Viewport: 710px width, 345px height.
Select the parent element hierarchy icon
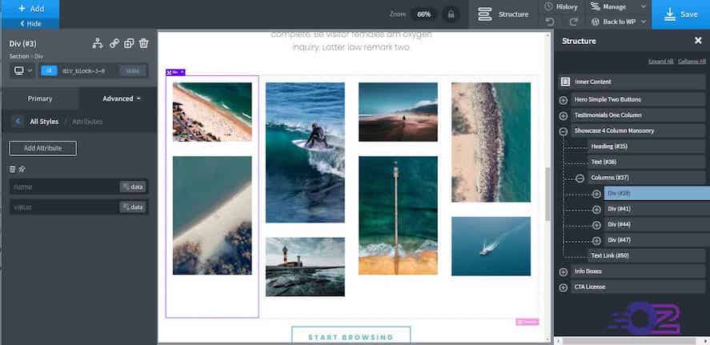point(98,43)
